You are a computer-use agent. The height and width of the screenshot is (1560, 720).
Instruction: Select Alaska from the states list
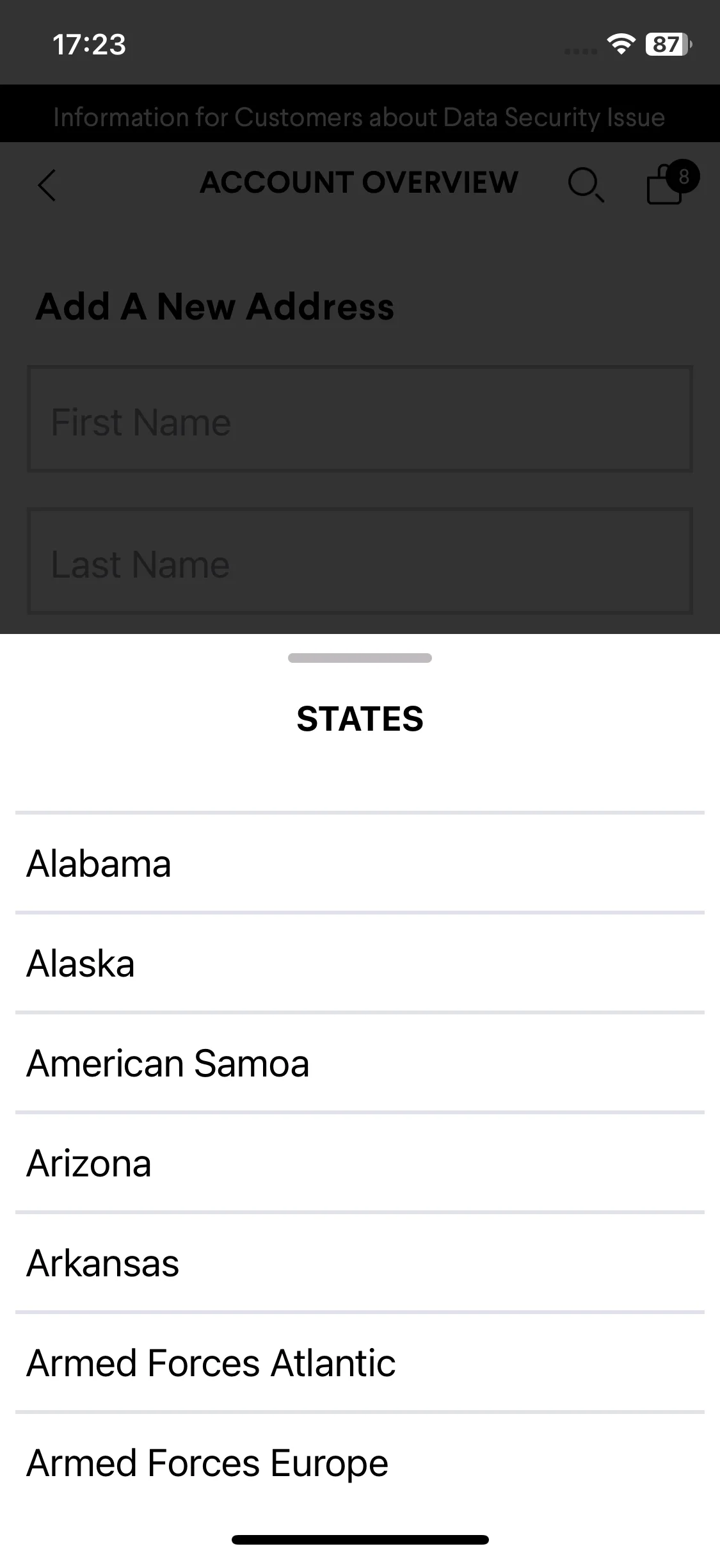[360, 963]
